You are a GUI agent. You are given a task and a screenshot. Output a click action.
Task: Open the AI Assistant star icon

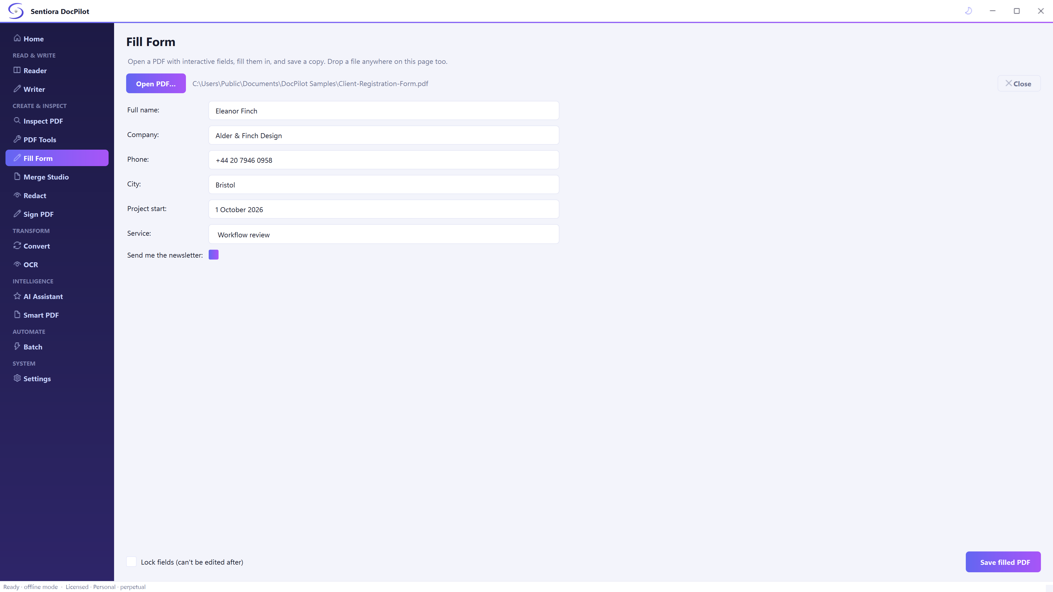[x=17, y=296]
